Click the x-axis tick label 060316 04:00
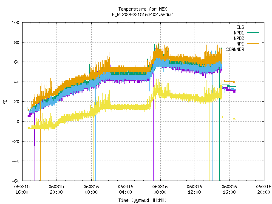Viewport: 272px width, 204px height. (126, 190)
